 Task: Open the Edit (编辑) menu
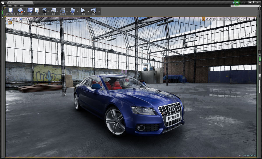pyautogui.click(x=10, y=6)
